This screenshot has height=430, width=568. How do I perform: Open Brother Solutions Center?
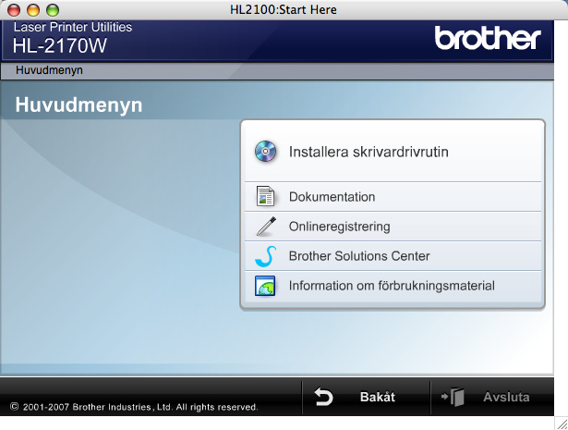(393, 256)
